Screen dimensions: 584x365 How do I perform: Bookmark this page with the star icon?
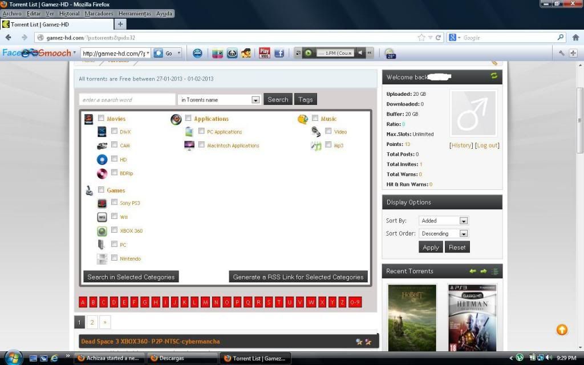pyautogui.click(x=421, y=38)
